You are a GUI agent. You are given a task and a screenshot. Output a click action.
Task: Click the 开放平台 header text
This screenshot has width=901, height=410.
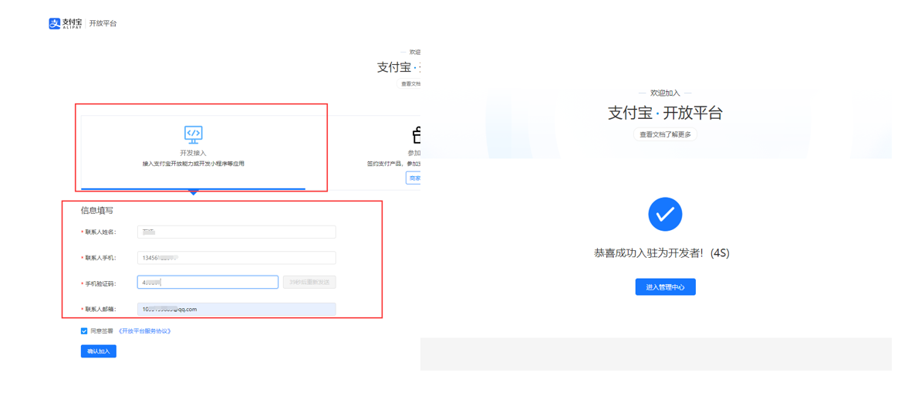(103, 24)
